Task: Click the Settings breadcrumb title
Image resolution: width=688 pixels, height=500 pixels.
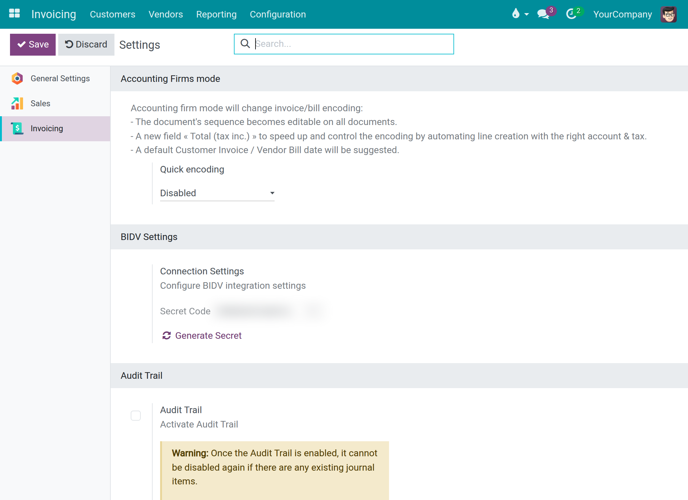Action: point(140,45)
